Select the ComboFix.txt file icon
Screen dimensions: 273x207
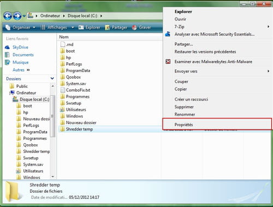[63, 90]
